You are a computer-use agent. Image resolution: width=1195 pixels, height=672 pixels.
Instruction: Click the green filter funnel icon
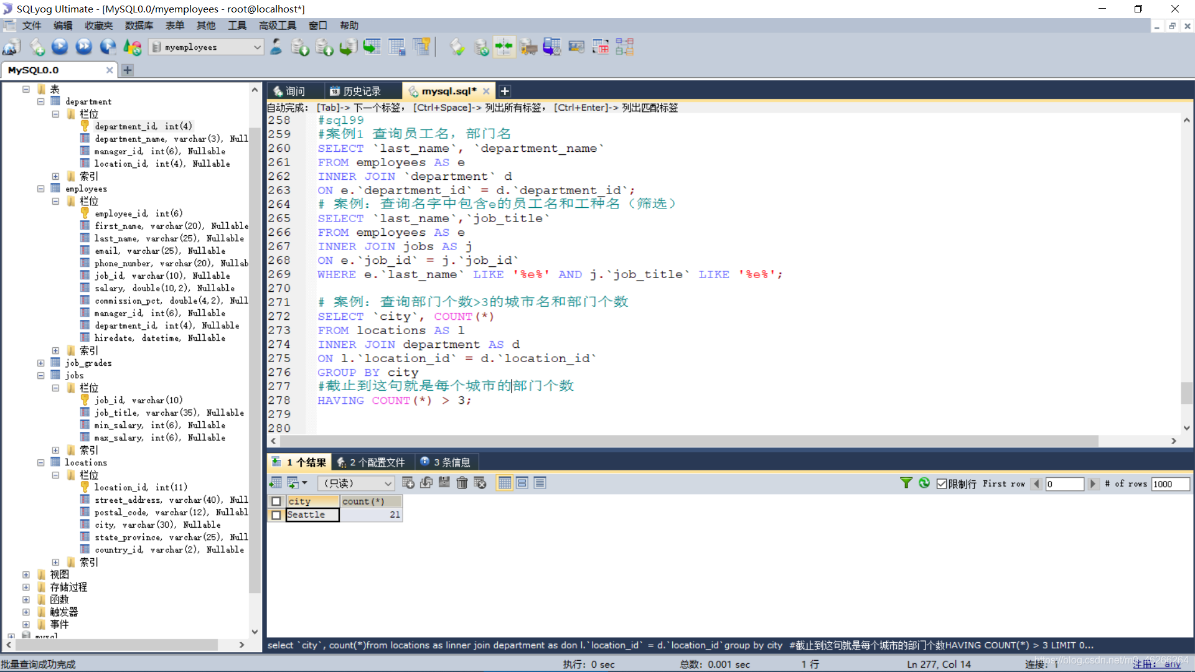point(906,483)
